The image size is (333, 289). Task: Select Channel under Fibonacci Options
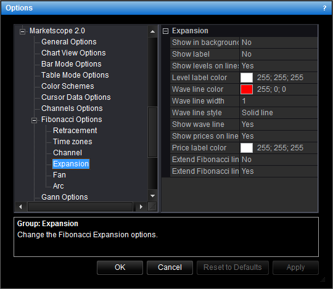(x=67, y=153)
